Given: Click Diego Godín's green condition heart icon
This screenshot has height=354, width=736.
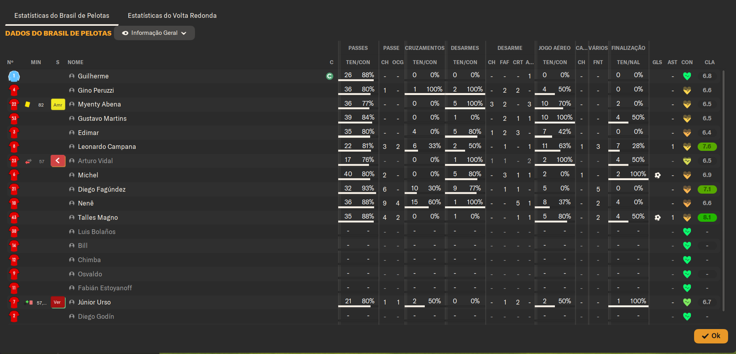Looking at the screenshot, I should tap(687, 316).
